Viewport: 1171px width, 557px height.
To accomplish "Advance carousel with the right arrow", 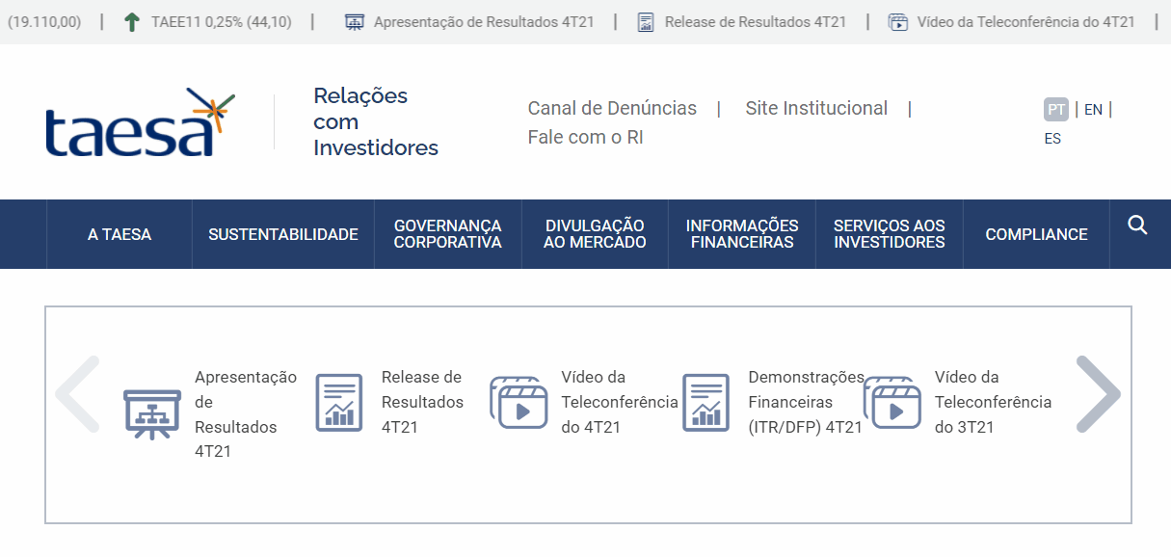I will click(x=1098, y=394).
